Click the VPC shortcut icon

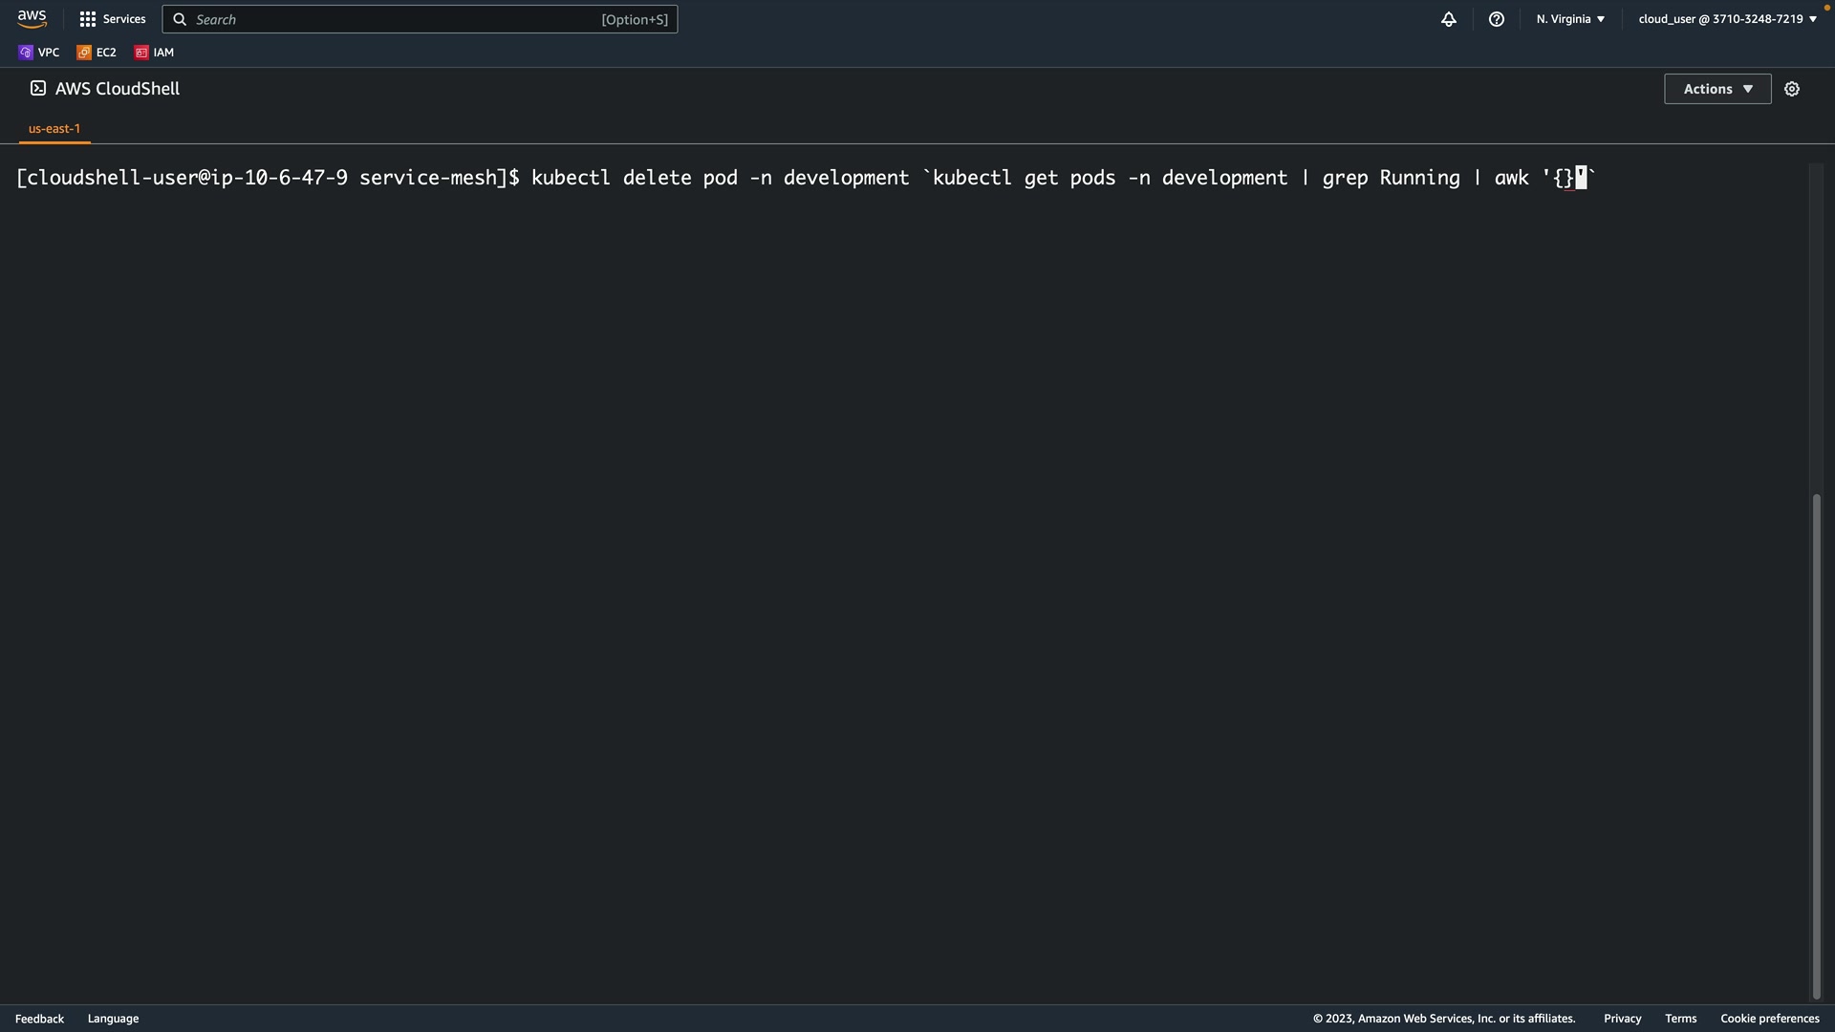point(26,53)
